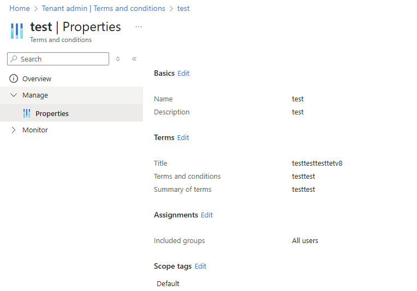Click the test | Properties page title
Viewport: 417px width, 291px height.
point(75,27)
